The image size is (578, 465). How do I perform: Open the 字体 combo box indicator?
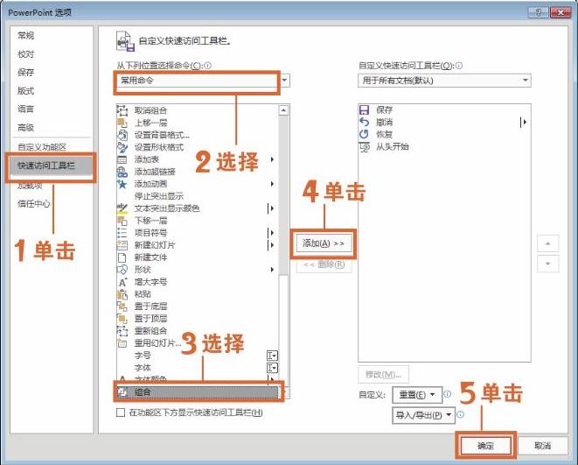(273, 368)
